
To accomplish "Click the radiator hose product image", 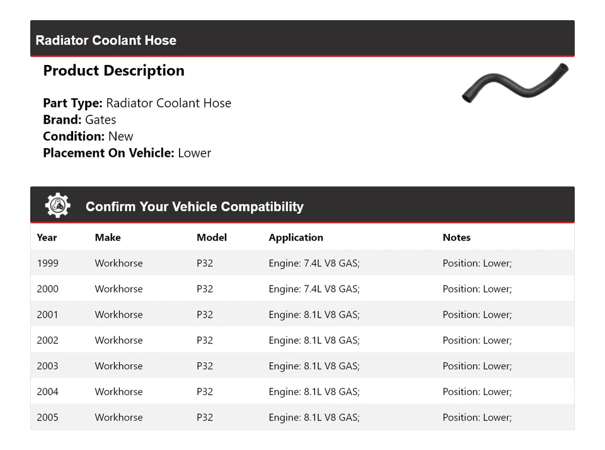I will point(515,83).
